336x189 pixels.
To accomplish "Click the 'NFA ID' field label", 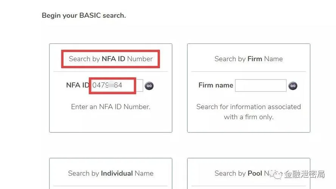I will [x=78, y=85].
